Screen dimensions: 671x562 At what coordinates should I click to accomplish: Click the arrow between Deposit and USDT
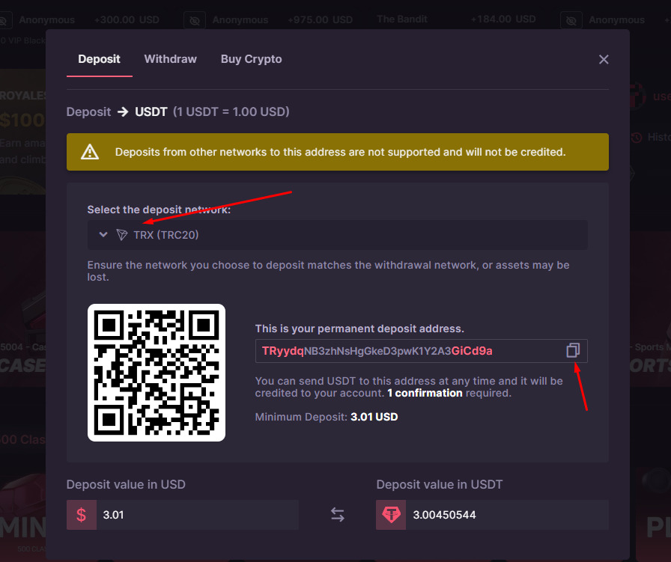123,112
